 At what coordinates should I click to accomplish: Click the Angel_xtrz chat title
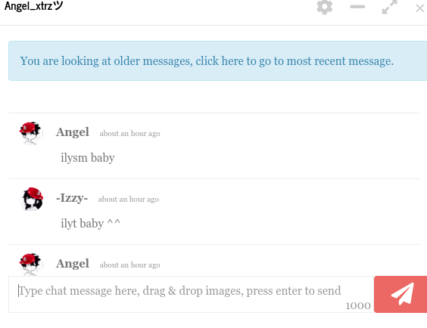(34, 6)
